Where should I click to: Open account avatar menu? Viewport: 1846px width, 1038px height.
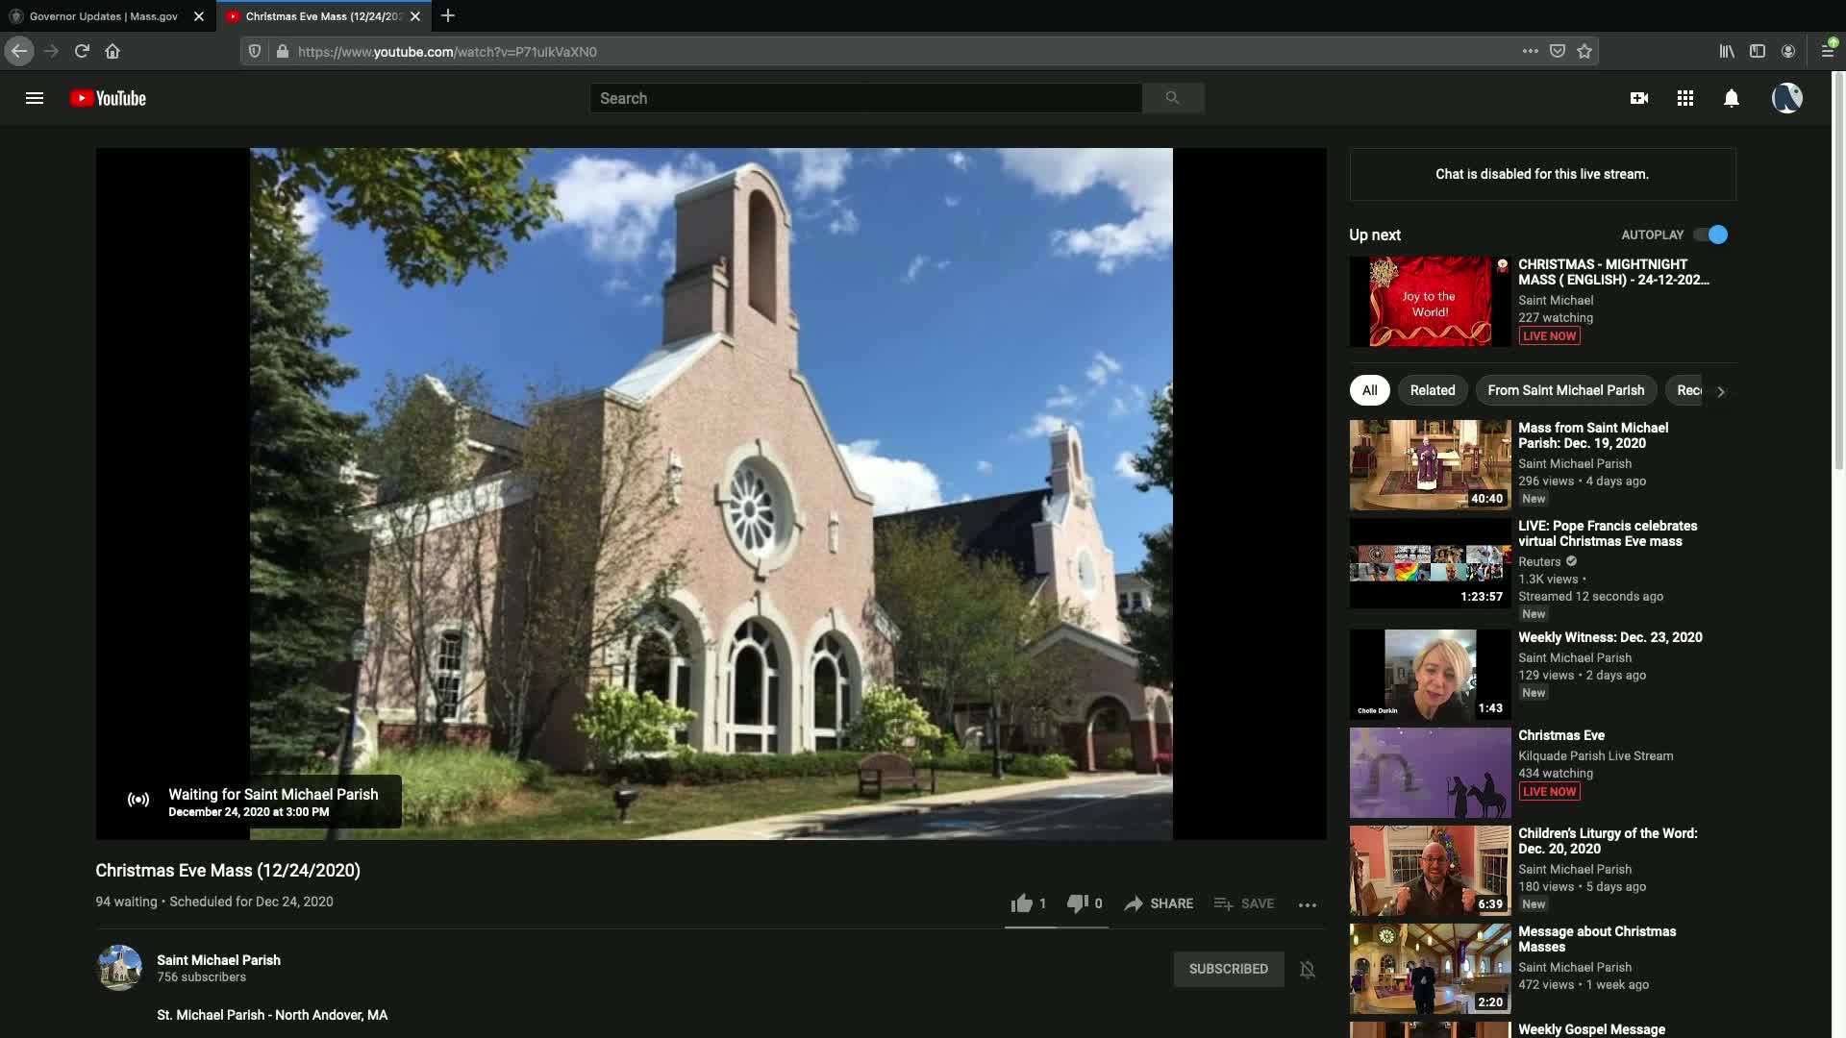[1787, 98]
